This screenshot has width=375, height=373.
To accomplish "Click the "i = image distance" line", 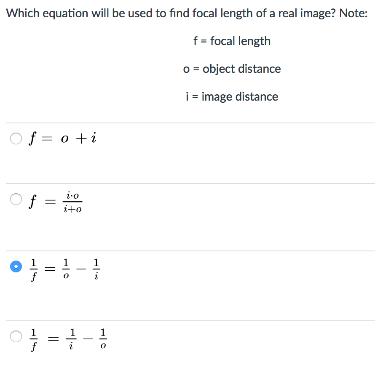I will click(x=232, y=97).
